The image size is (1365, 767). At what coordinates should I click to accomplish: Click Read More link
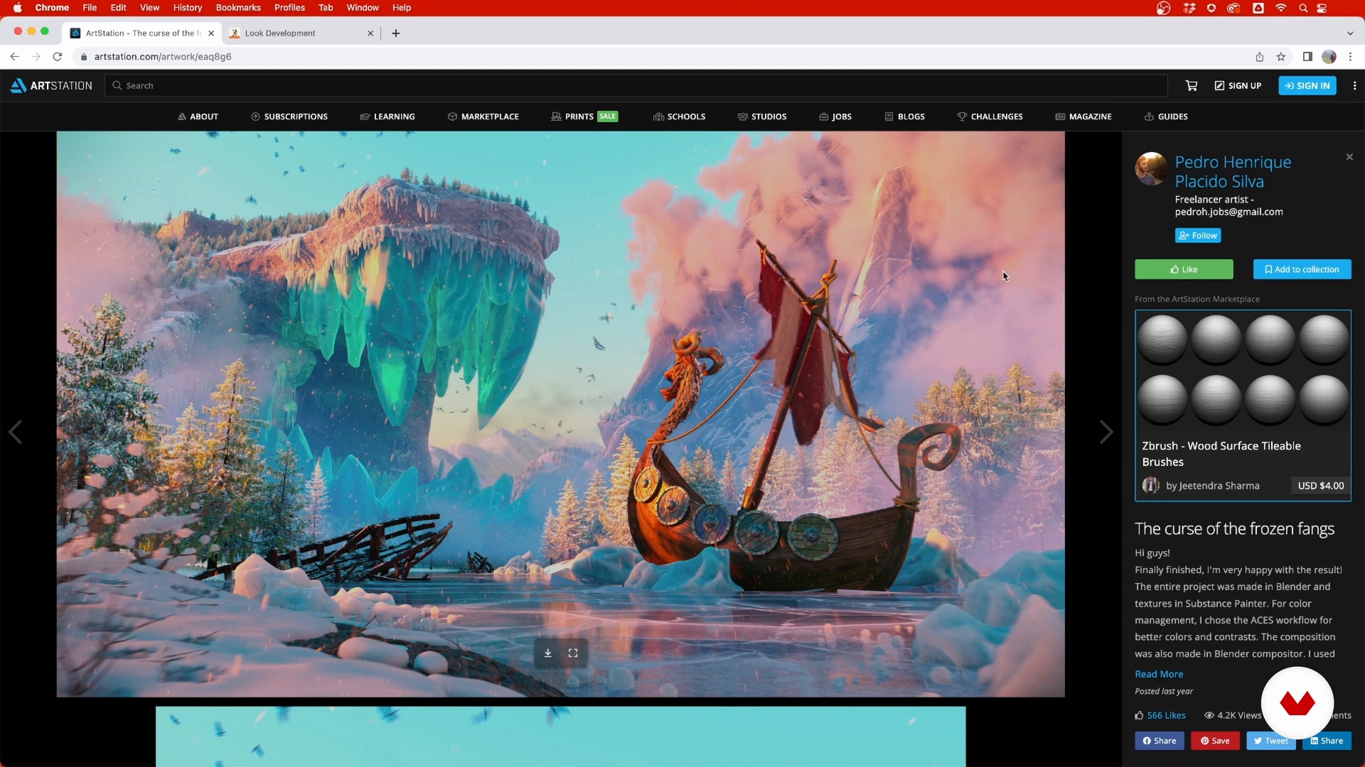click(x=1159, y=674)
